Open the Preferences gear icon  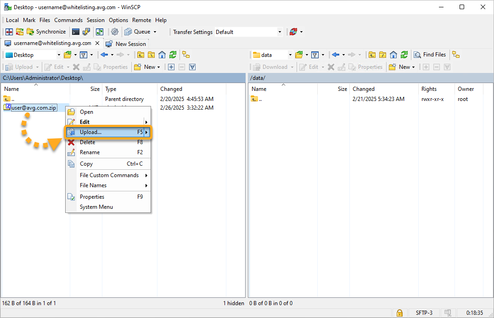pyautogui.click(x=115, y=32)
